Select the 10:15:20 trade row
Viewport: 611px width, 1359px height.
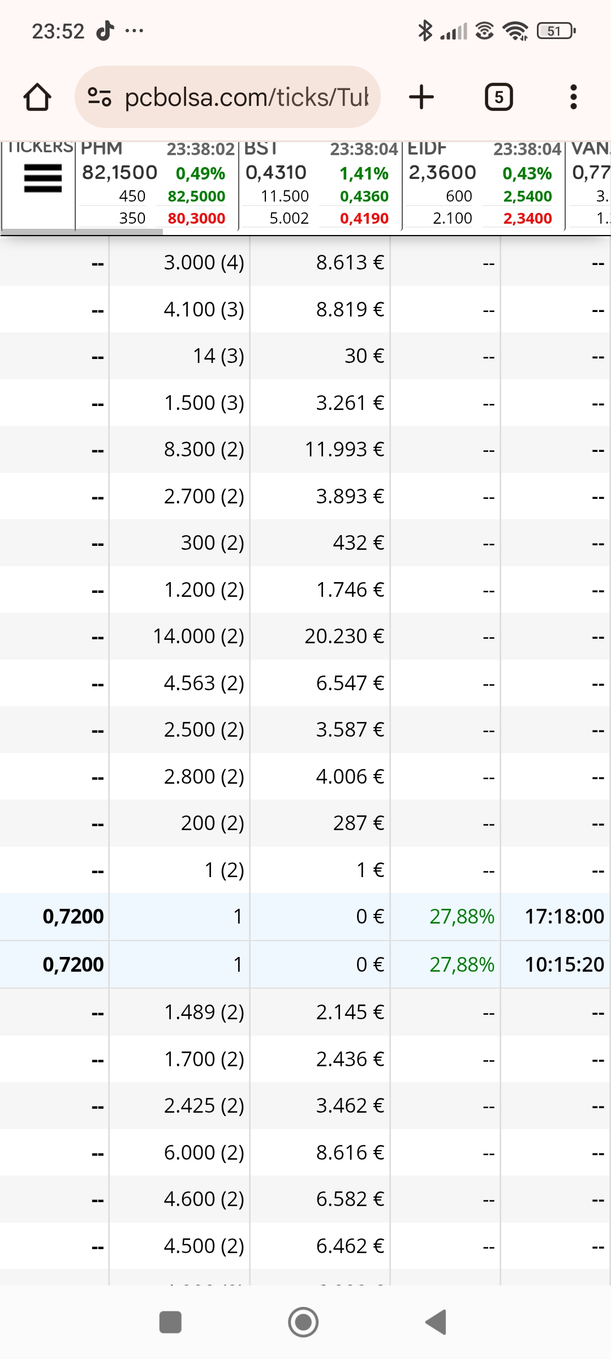pyautogui.click(x=305, y=964)
